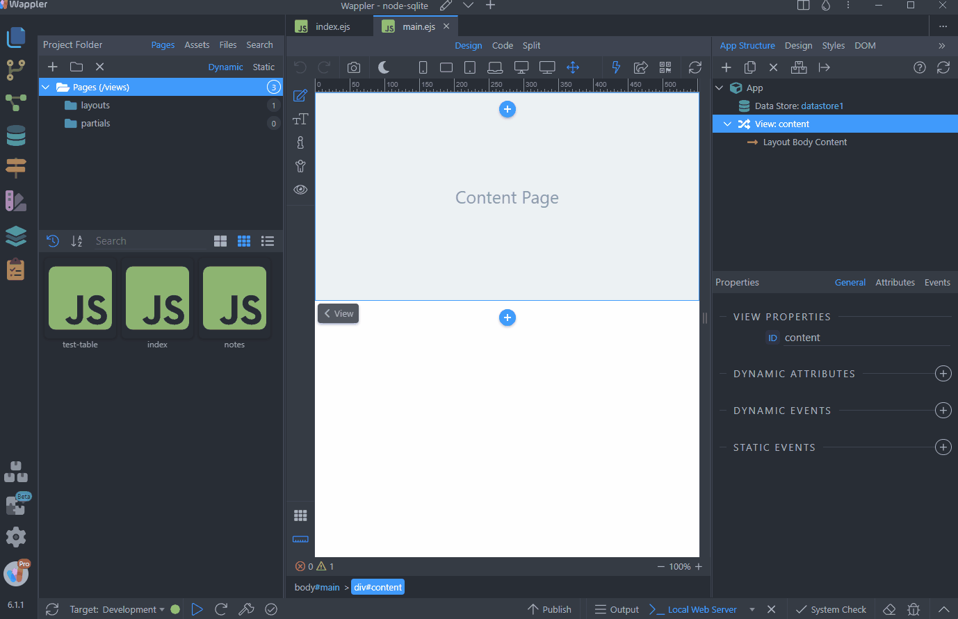Open the layers stack sidebar icon
The width and height of the screenshot is (958, 619).
click(x=16, y=236)
